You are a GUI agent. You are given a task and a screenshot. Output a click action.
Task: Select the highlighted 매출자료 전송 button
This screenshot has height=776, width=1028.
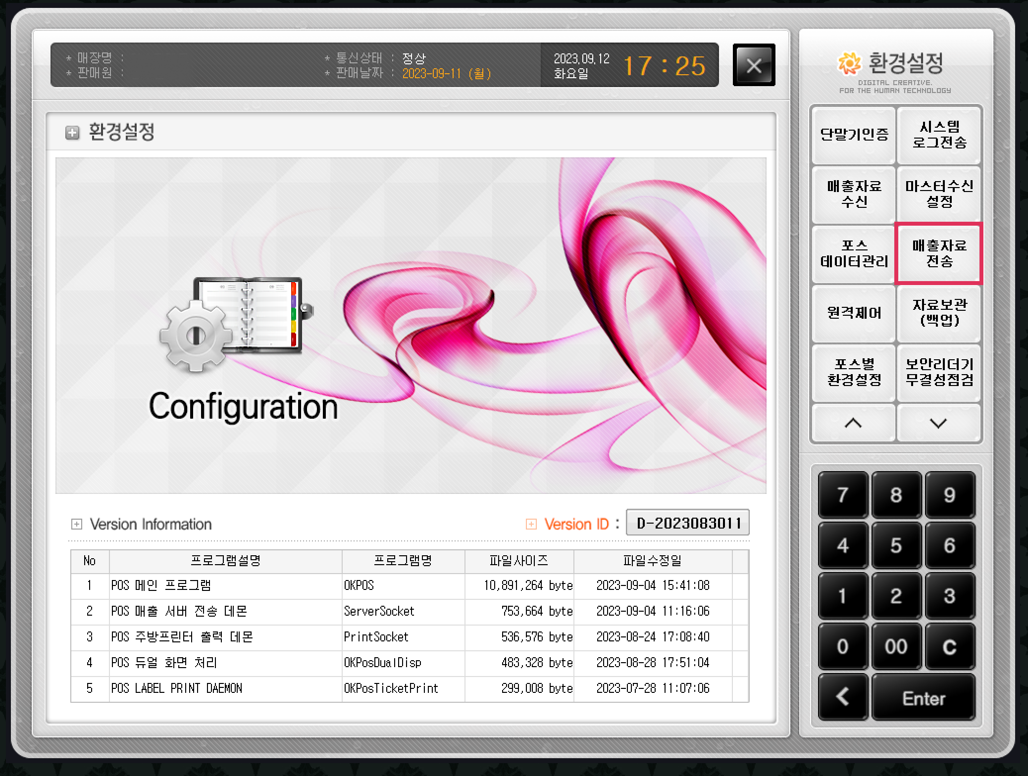point(939,253)
